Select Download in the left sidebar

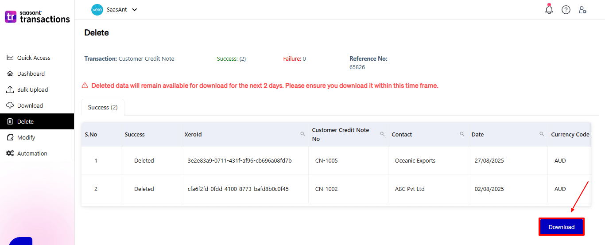click(30, 105)
